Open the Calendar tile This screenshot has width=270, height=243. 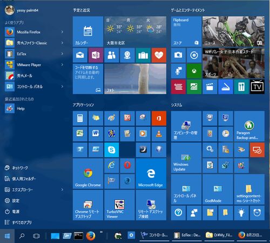click(x=88, y=31)
